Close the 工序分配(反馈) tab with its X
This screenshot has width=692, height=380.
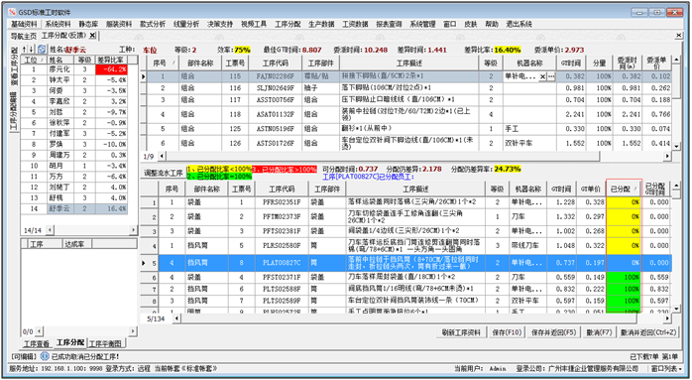[92, 36]
